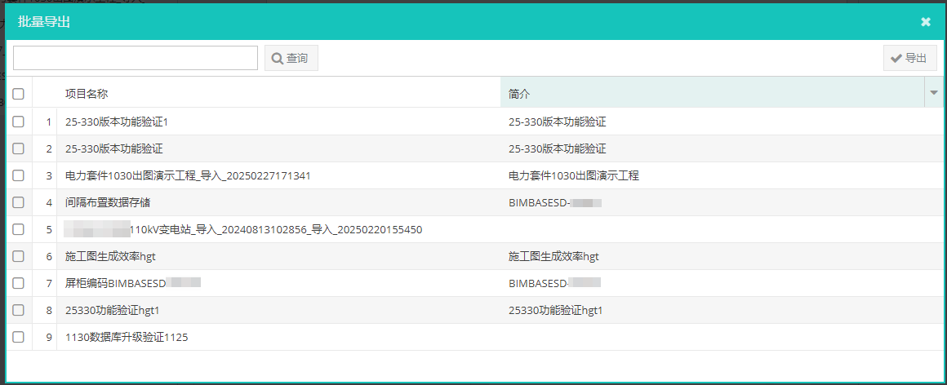Open the 简介 column dropdown arrow
947x385 pixels.
pyautogui.click(x=934, y=93)
